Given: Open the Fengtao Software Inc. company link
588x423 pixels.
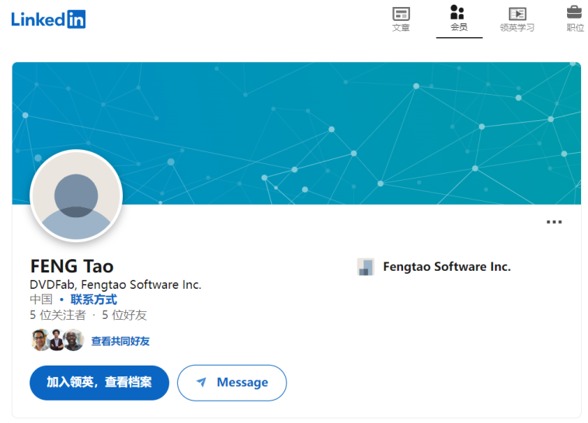Looking at the screenshot, I should [x=447, y=267].
